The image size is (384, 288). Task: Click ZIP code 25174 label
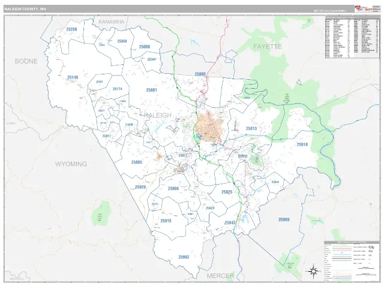click(118, 89)
